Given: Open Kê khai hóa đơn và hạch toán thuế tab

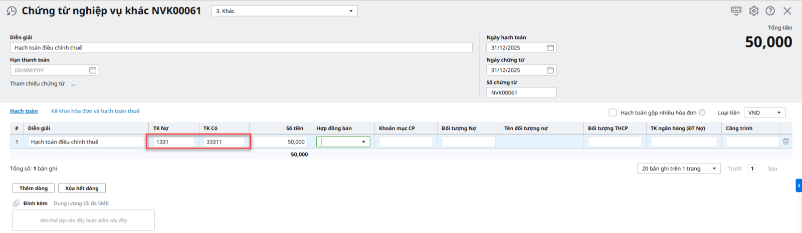Looking at the screenshot, I should (95, 111).
